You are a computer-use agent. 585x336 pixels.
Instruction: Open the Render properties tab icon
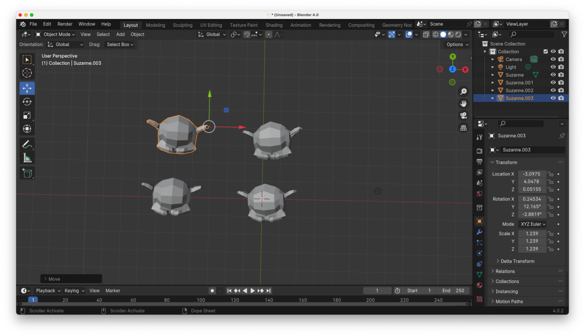pyautogui.click(x=479, y=151)
